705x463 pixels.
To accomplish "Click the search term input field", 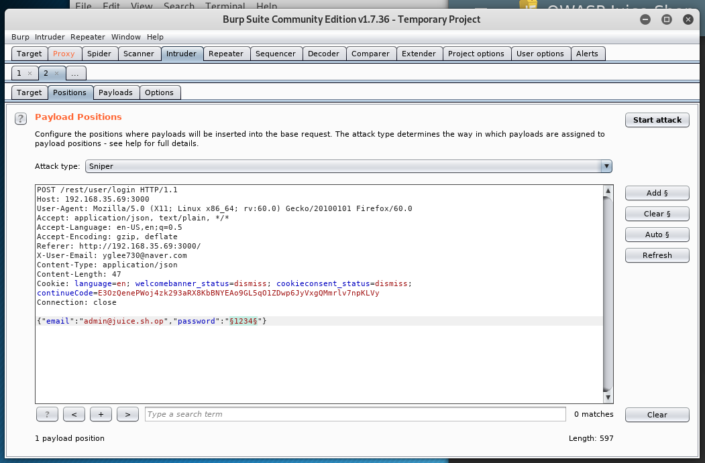I will (356, 414).
